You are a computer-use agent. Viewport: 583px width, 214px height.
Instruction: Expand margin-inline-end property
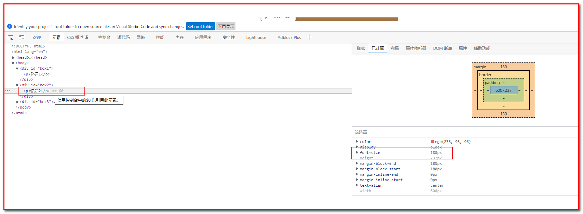pyautogui.click(x=357, y=174)
